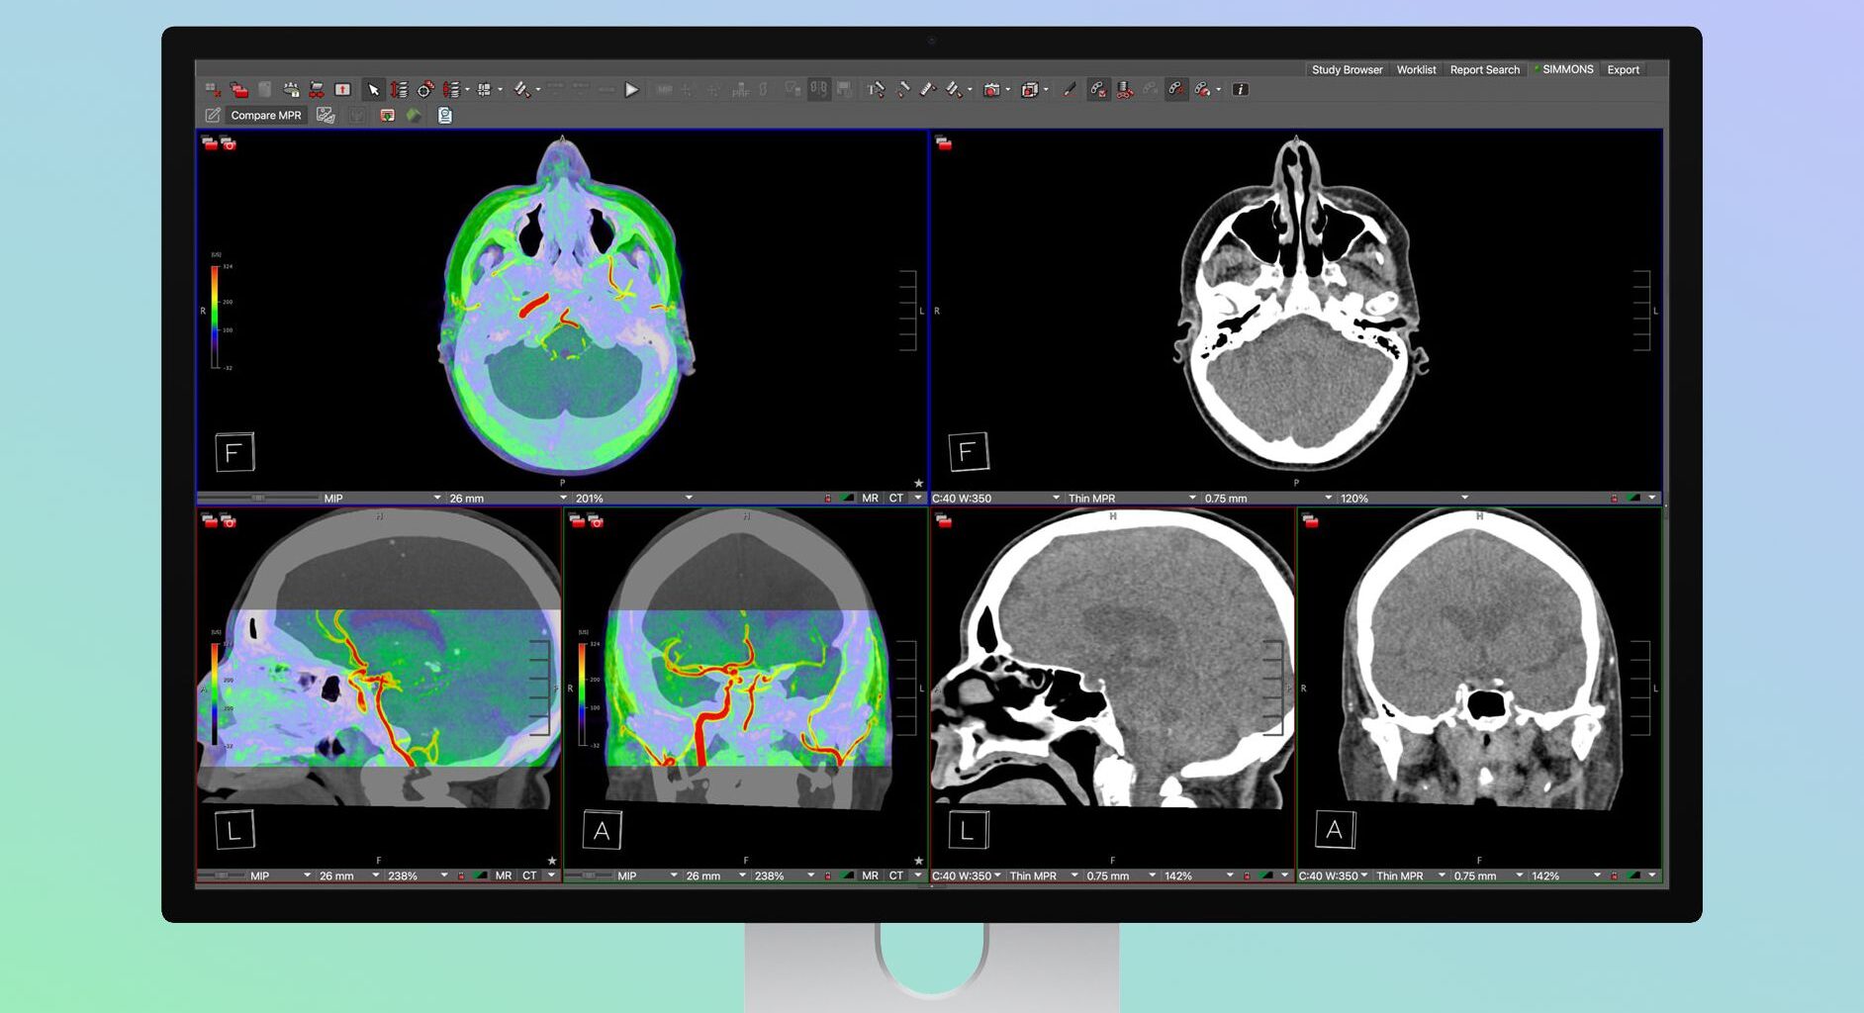Toggle the series link icon with red checkmark
Screen dimensions: 1864x1013
point(1099,89)
